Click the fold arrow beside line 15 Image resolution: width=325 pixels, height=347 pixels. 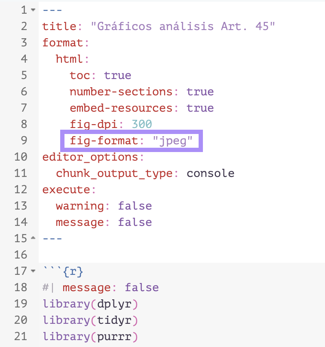33,238
